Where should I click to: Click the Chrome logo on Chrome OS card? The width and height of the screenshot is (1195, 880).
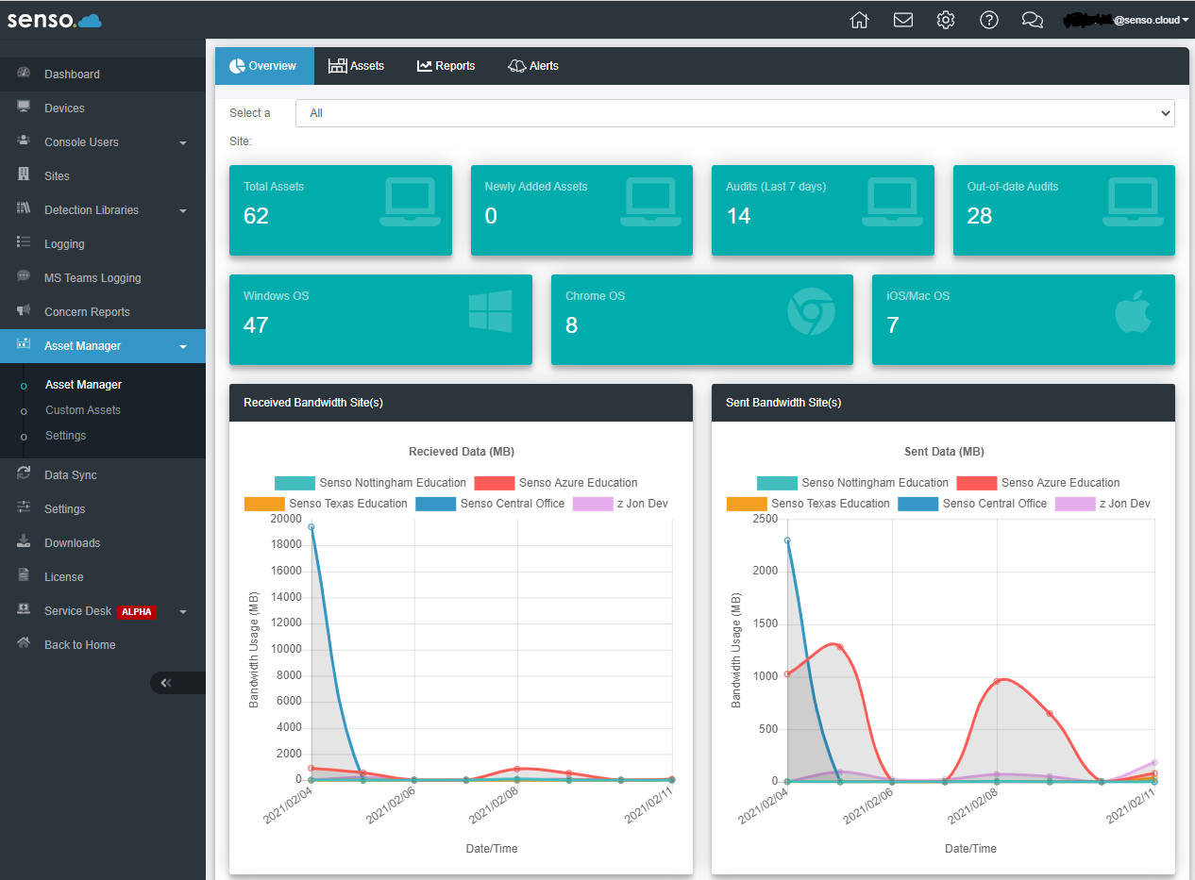[x=812, y=311]
